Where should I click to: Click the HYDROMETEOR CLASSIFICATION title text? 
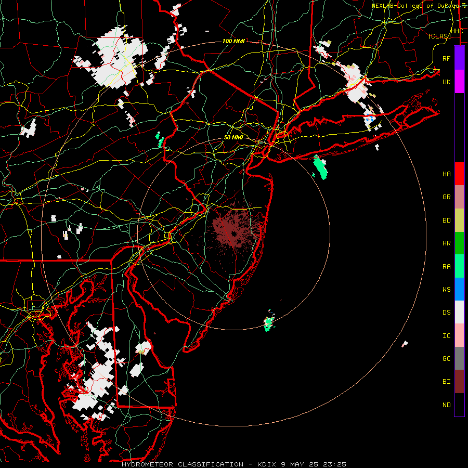tap(183, 464)
